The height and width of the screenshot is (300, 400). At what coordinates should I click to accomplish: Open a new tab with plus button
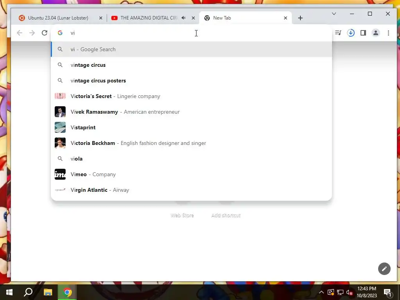pos(300,18)
